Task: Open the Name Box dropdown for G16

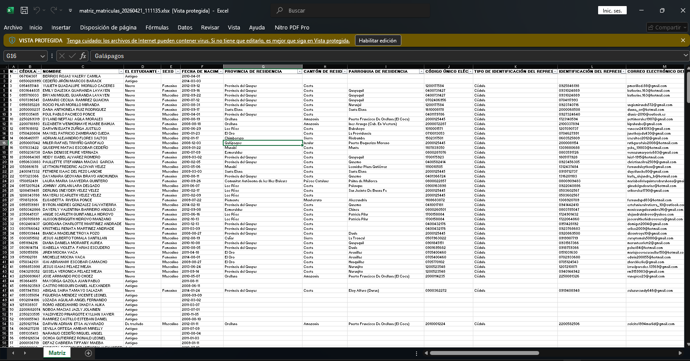Action: (x=42, y=56)
